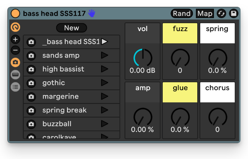Screen dimensions: 248x159
Task: Overwrite snapshot for spring break variation
Action: click(x=31, y=111)
